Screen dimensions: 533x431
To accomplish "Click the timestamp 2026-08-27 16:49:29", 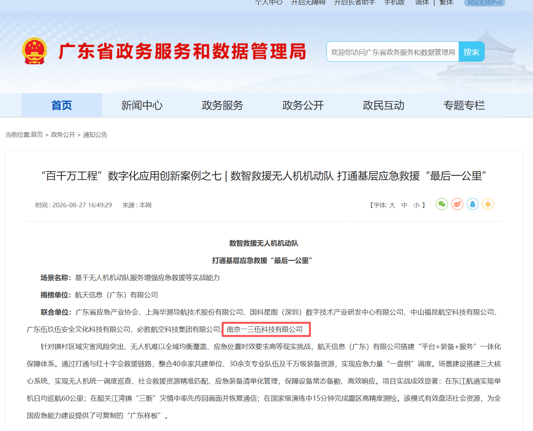I will pos(82,205).
